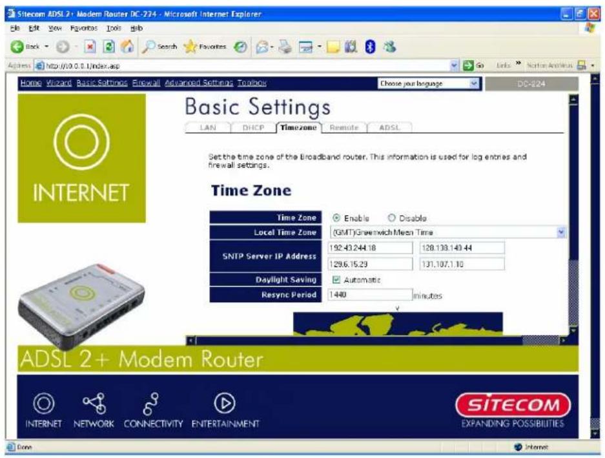Expand the address bar URL dropdown arrow

point(454,66)
